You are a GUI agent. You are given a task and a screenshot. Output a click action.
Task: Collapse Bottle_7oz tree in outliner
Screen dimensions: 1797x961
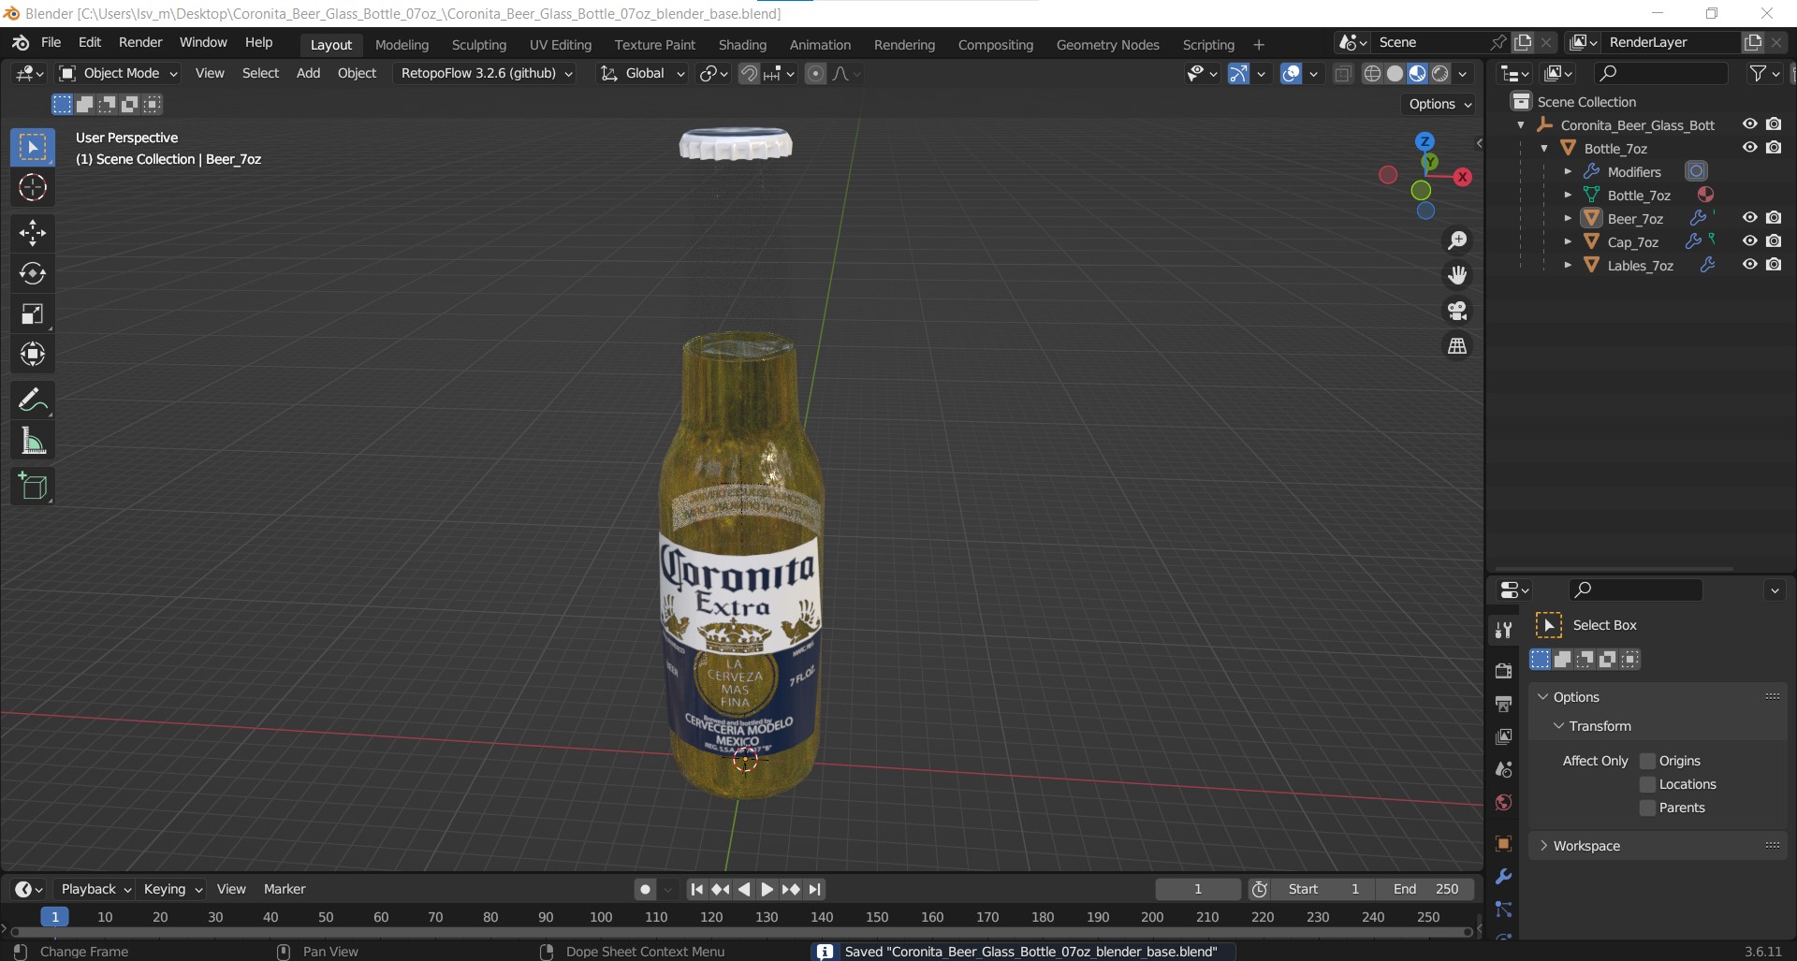[x=1544, y=148]
